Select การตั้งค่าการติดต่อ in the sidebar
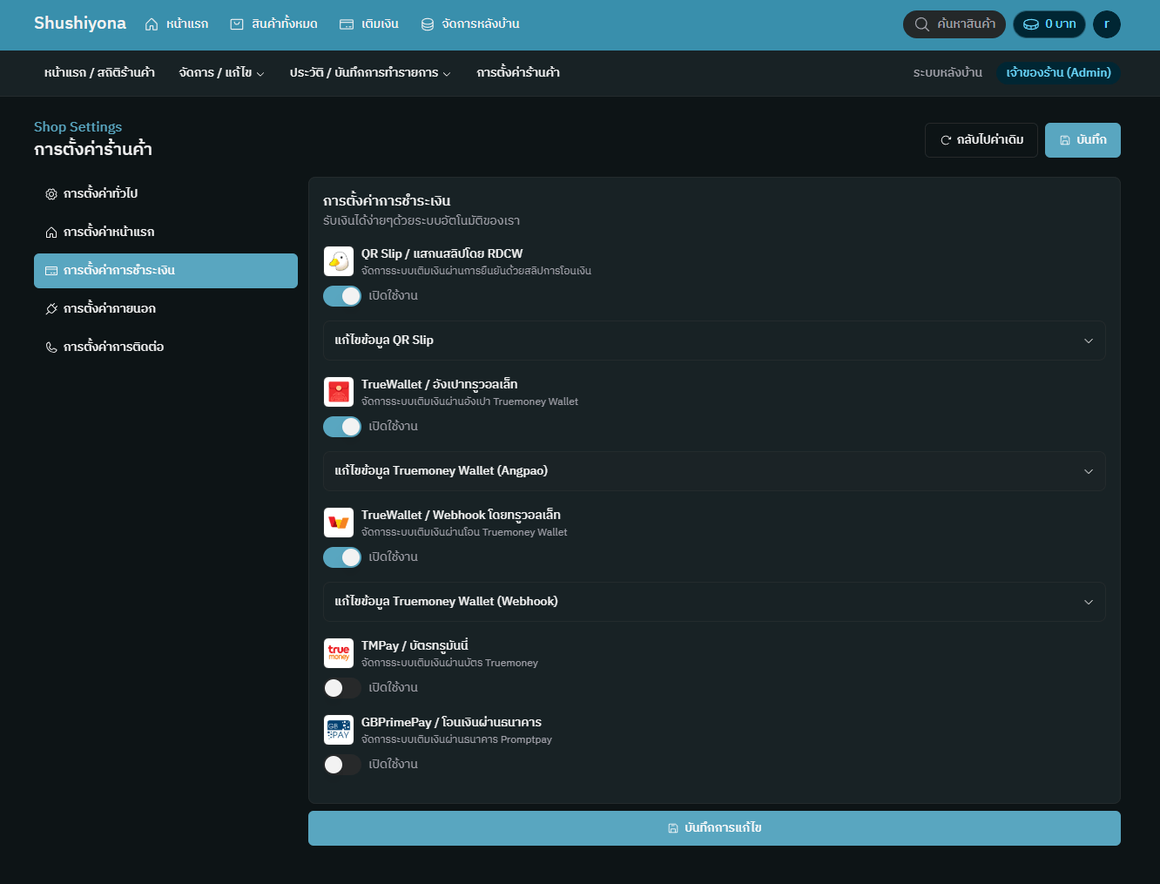 113,347
